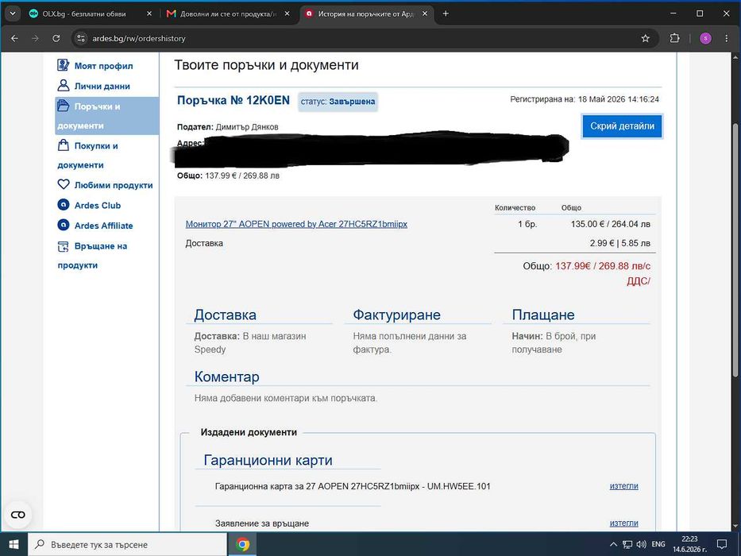Switch to the Gmail Доволни ли сте tab
Viewport: 741px width, 556px height.
tap(228, 14)
